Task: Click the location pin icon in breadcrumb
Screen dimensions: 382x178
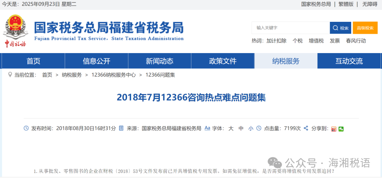Action: [10, 75]
